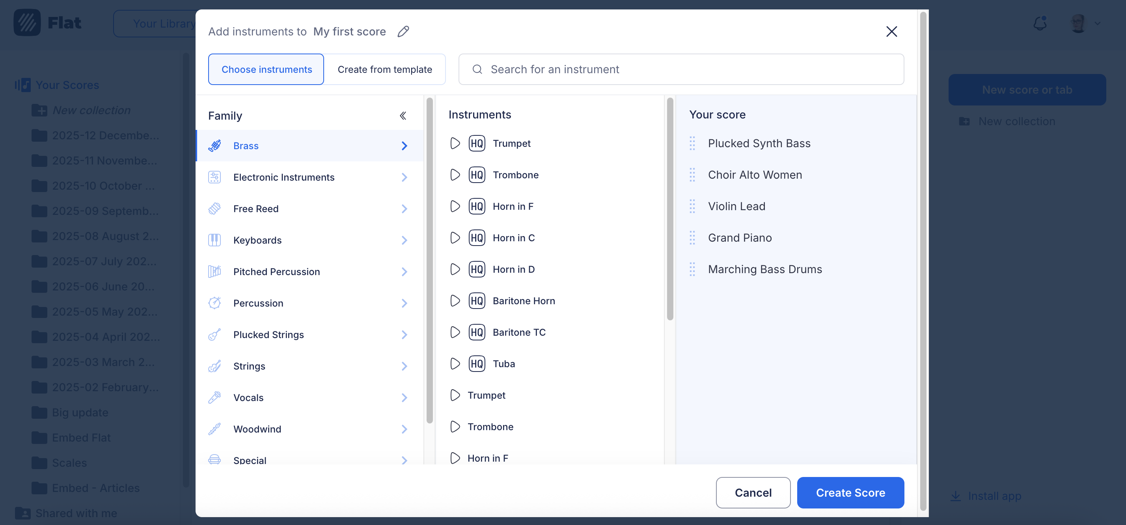Image resolution: width=1126 pixels, height=525 pixels.
Task: Open the Woodwind family list
Action: (x=404, y=429)
